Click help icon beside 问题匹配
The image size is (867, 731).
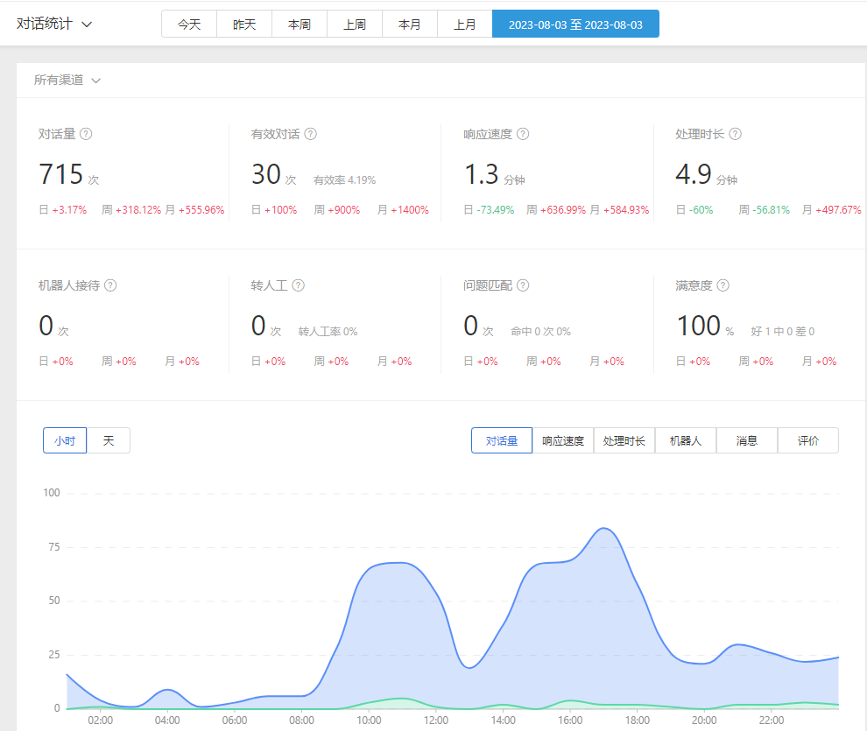click(x=523, y=285)
